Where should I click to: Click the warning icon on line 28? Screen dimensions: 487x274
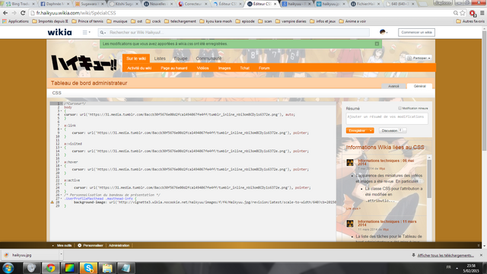(x=53, y=202)
